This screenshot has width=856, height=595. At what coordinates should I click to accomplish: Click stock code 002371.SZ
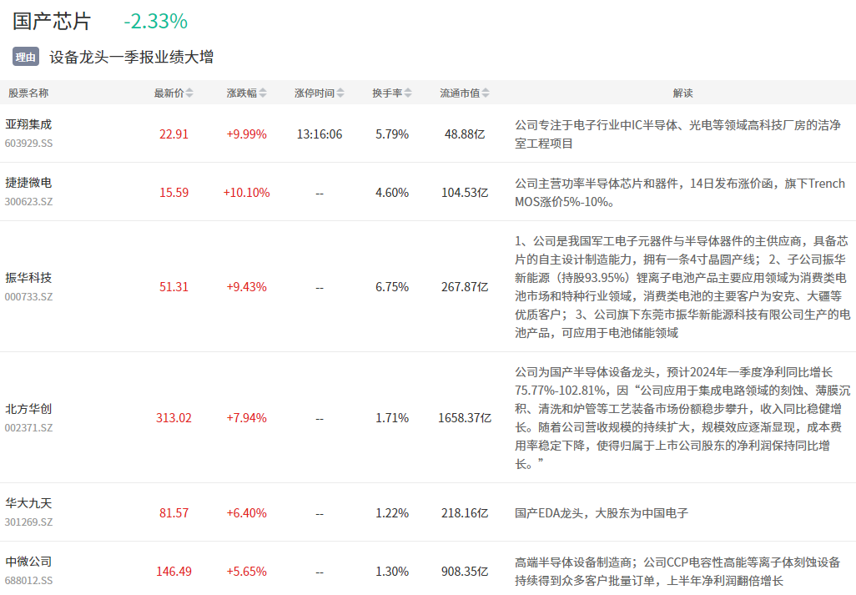tap(28, 427)
